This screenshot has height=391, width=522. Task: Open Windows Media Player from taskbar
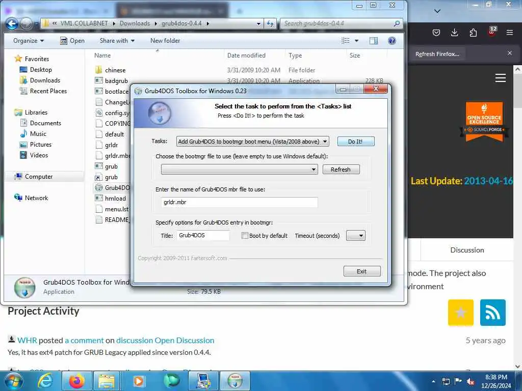[139, 381]
